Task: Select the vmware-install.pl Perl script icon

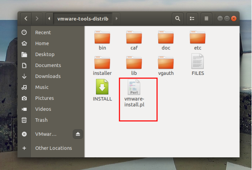Action: [x=134, y=87]
